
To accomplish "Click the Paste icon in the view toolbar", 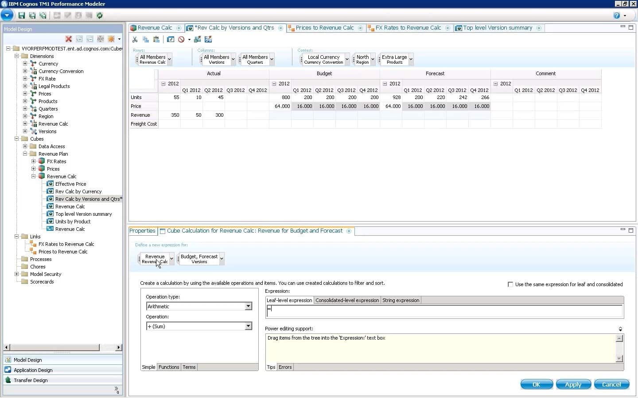I will [156, 39].
